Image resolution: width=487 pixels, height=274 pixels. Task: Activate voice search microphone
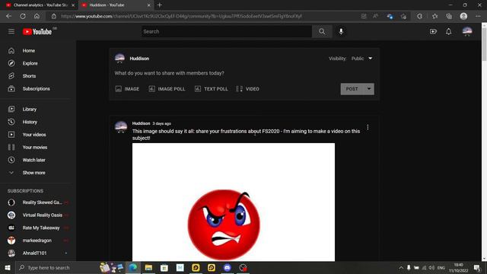point(341,31)
